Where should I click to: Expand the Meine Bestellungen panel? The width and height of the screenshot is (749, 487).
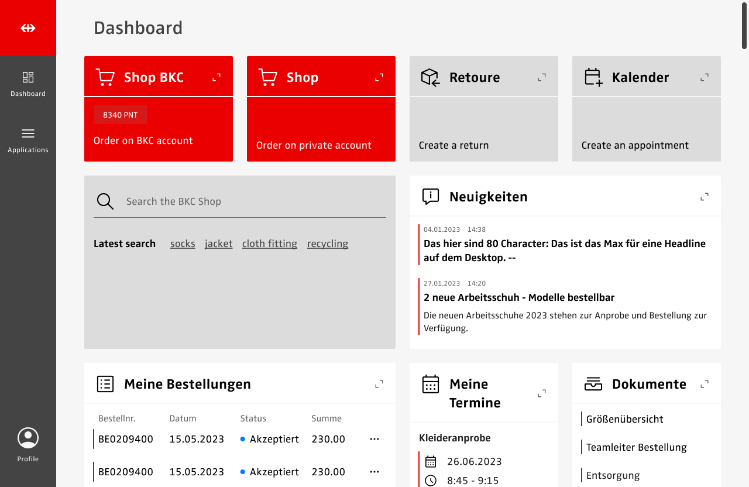[x=379, y=384]
